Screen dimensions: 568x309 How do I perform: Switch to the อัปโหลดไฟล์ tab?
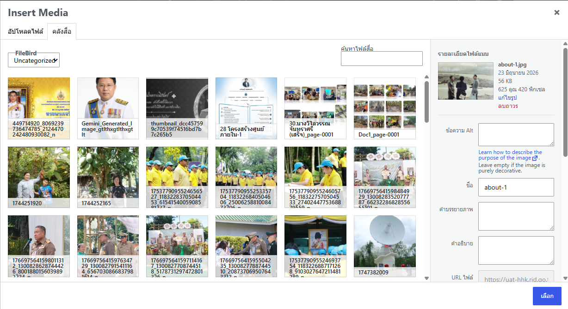[x=25, y=31]
